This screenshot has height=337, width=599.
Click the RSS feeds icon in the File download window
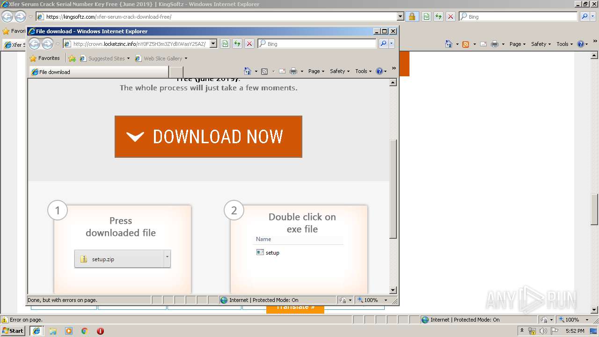tap(264, 71)
